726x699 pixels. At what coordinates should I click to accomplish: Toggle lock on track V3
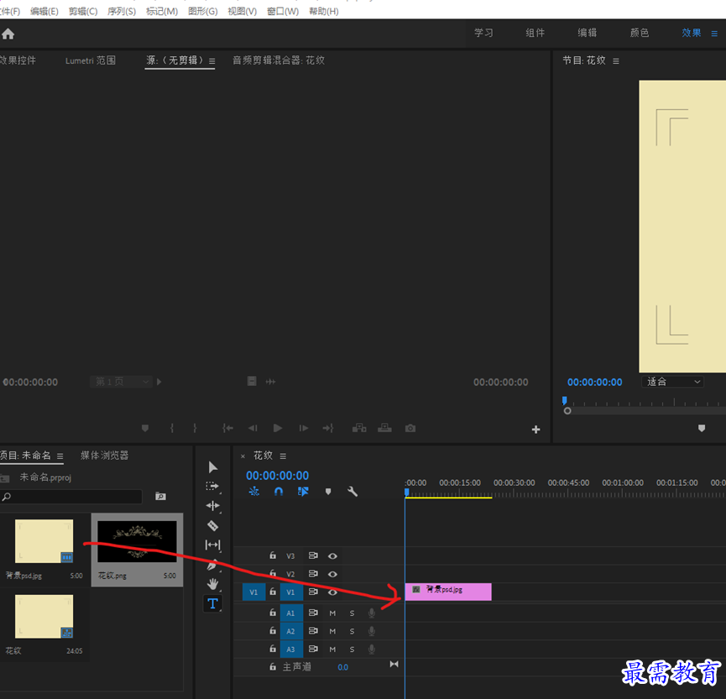[x=273, y=555]
